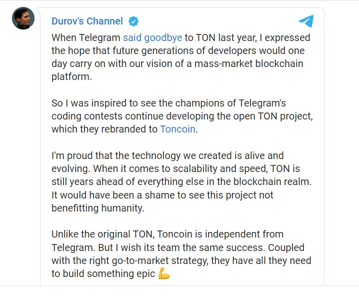The height and width of the screenshot is (303, 359).
Task: Open the Toncoin hyperlink
Action: pyautogui.click(x=177, y=129)
